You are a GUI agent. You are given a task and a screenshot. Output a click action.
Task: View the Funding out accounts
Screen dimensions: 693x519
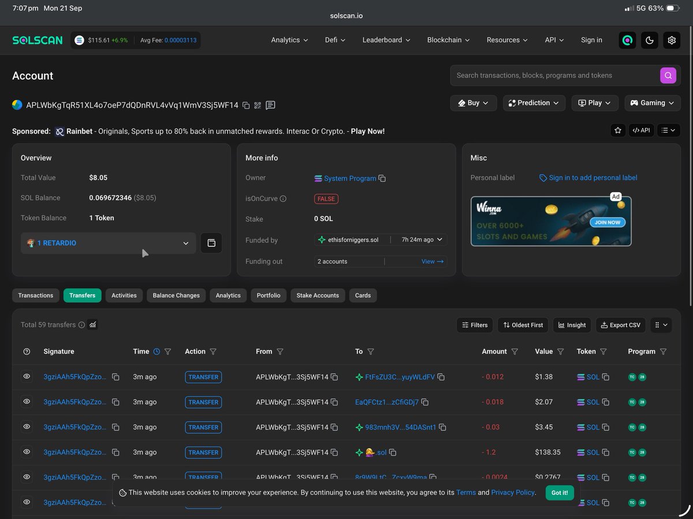tap(433, 262)
